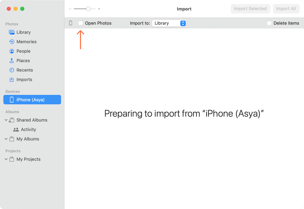Click the Import header title

184,9
